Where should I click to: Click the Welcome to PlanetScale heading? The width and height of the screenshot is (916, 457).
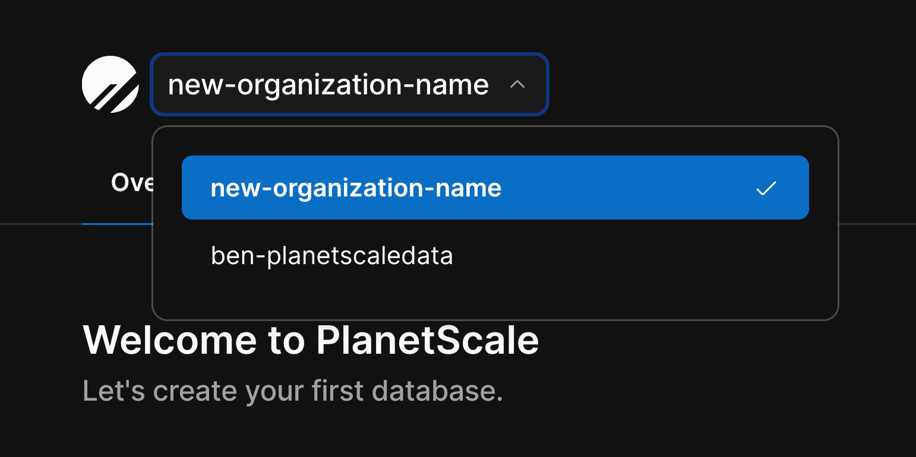click(311, 340)
